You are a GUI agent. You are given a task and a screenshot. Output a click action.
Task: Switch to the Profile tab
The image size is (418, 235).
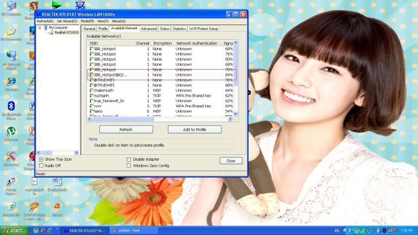pos(103,29)
